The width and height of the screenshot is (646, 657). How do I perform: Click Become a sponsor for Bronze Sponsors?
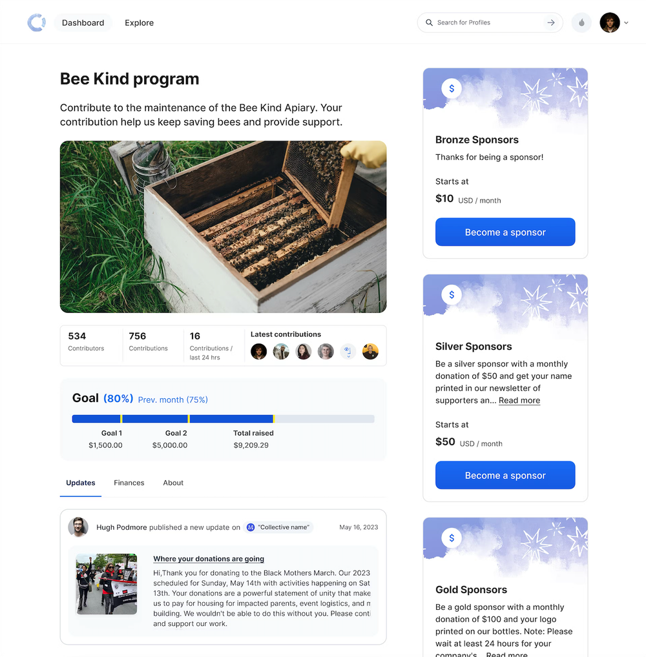505,232
